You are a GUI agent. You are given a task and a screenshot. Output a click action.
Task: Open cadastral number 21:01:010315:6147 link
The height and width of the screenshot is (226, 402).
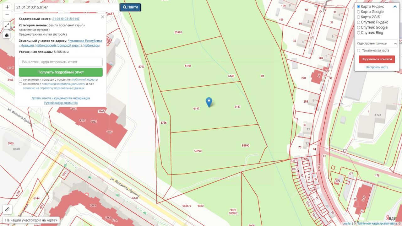(66, 19)
